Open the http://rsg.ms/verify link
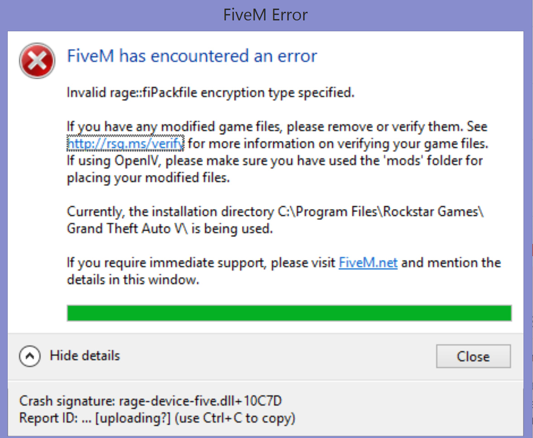 point(126,143)
